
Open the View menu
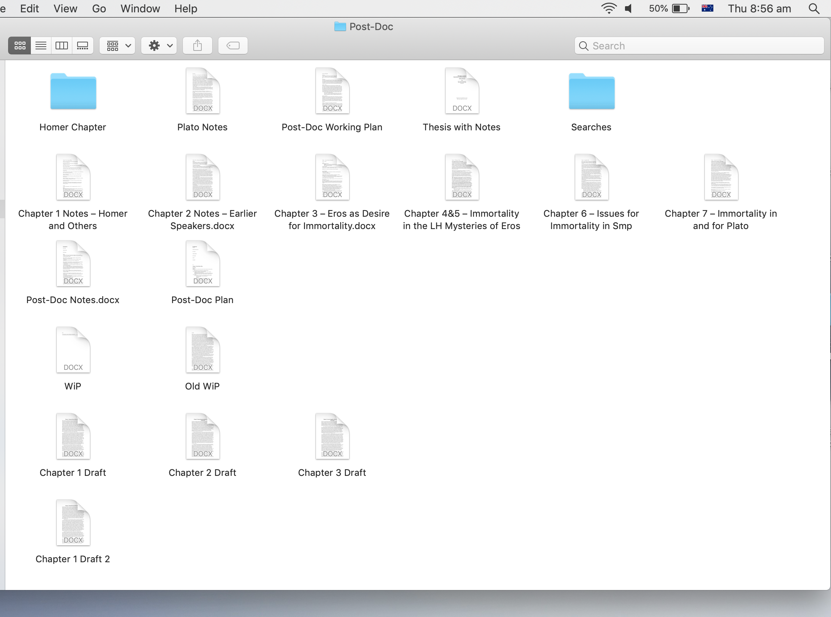[65, 8]
